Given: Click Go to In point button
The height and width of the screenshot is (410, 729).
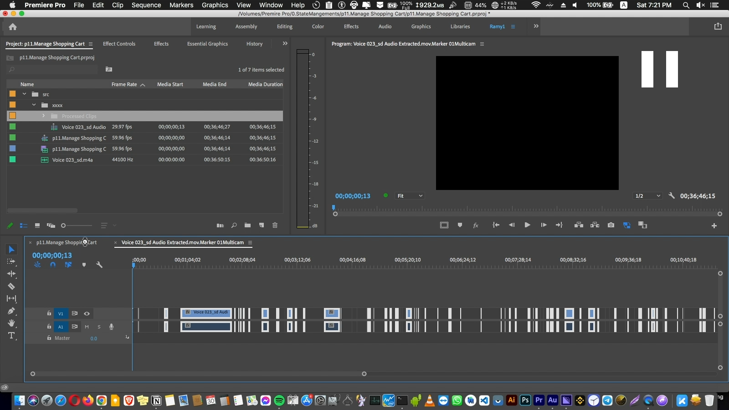Looking at the screenshot, I should (x=496, y=225).
